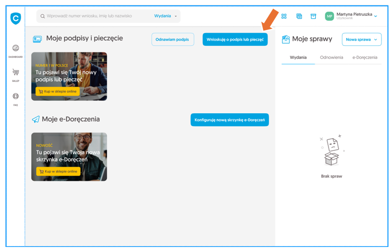Click Wnioskuję o podpis lub pieczęć
This screenshot has height=249, width=389.
point(235,40)
